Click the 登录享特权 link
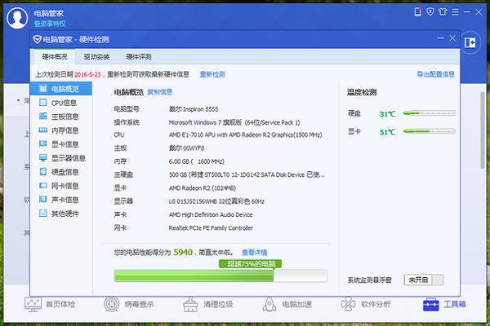Screen dimensions: 490x326 (50, 24)
